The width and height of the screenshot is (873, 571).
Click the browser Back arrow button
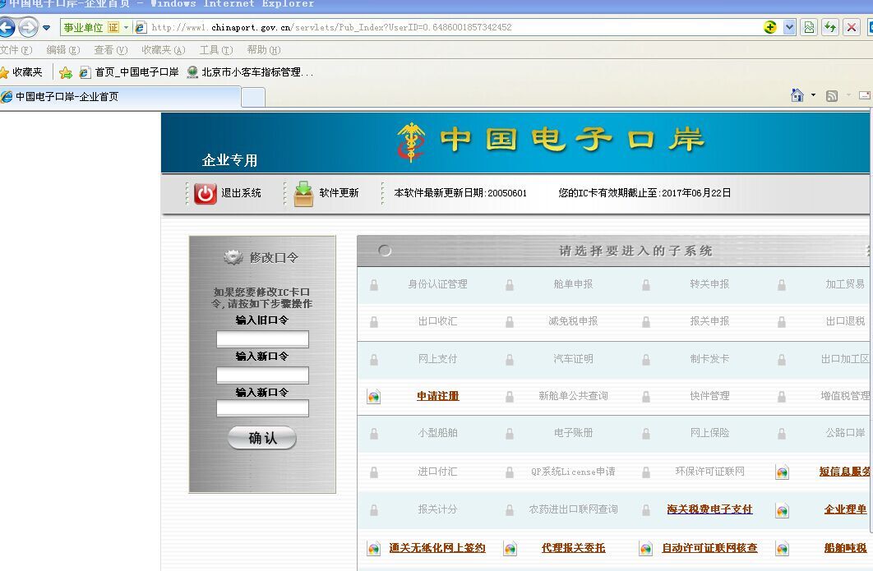pyautogui.click(x=7, y=27)
